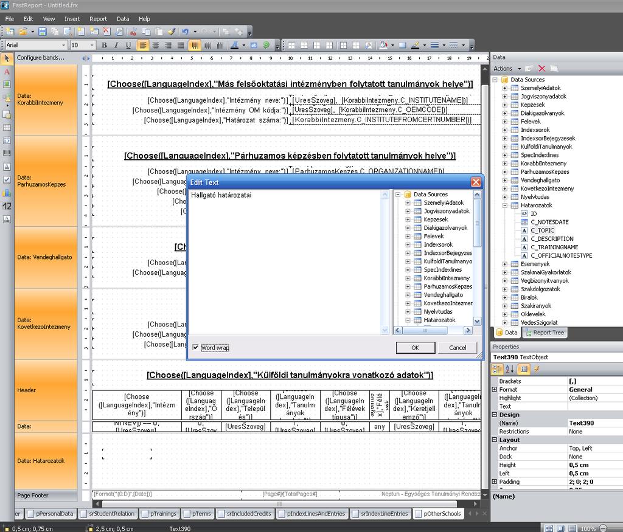Screen dimensions: 623x532
Task: Open the font size dropdown showing 10
Action: point(92,45)
